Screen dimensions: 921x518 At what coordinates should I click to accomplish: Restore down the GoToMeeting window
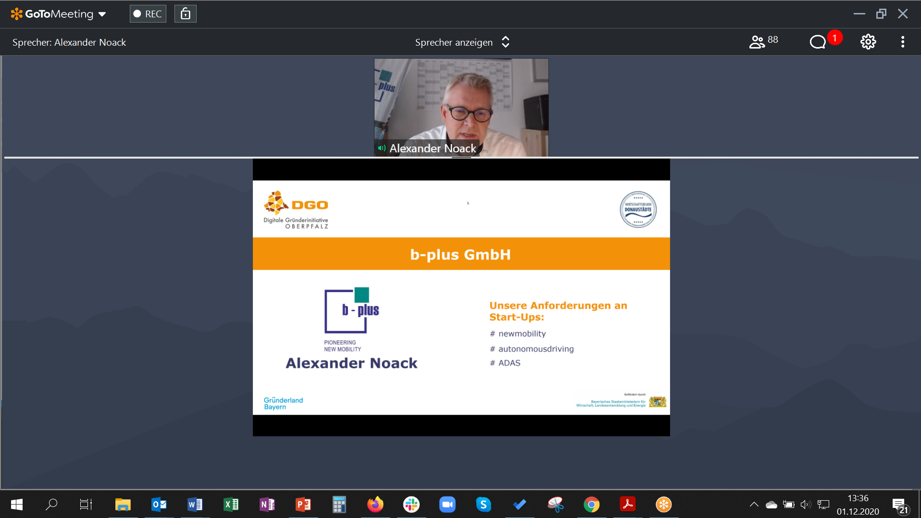(x=881, y=14)
